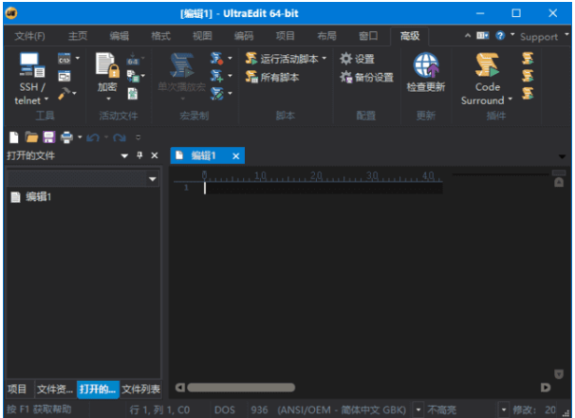Create a new file from quick toolbar
This screenshot has height=418, width=575.
(x=14, y=137)
